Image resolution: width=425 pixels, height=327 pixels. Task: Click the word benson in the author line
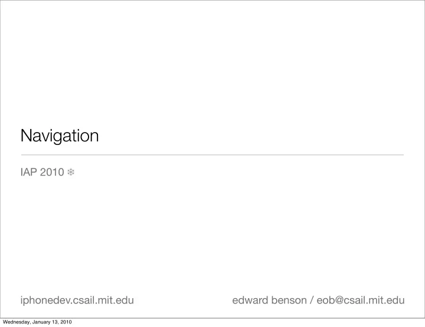pyautogui.click(x=289, y=300)
